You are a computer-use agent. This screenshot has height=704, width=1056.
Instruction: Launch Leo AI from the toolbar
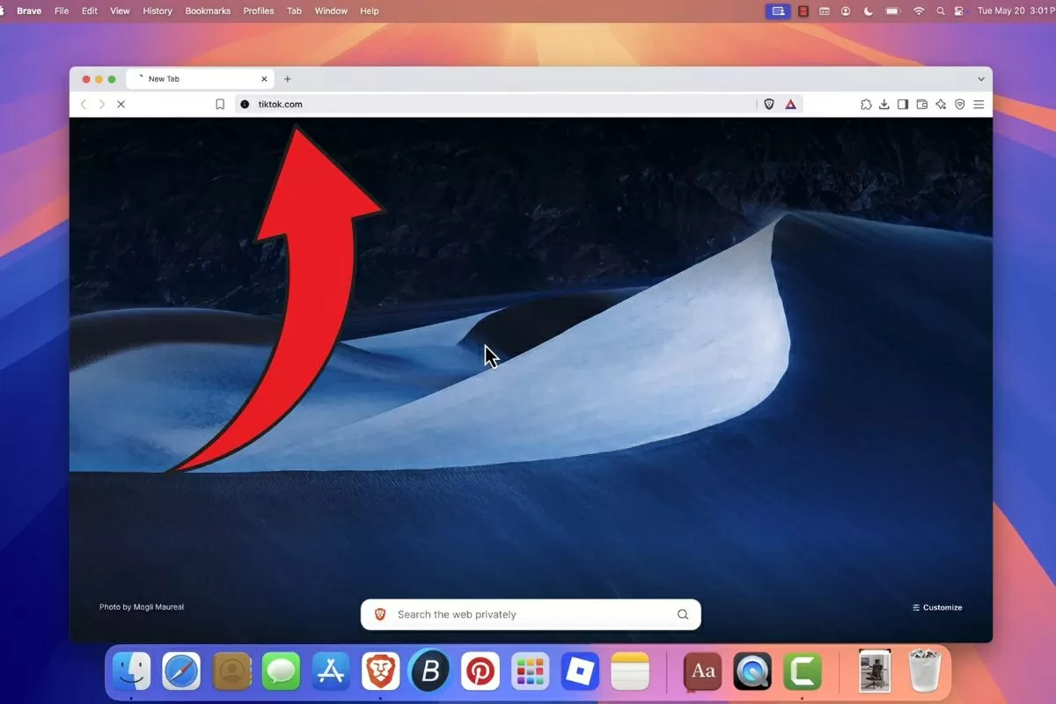pyautogui.click(x=941, y=104)
